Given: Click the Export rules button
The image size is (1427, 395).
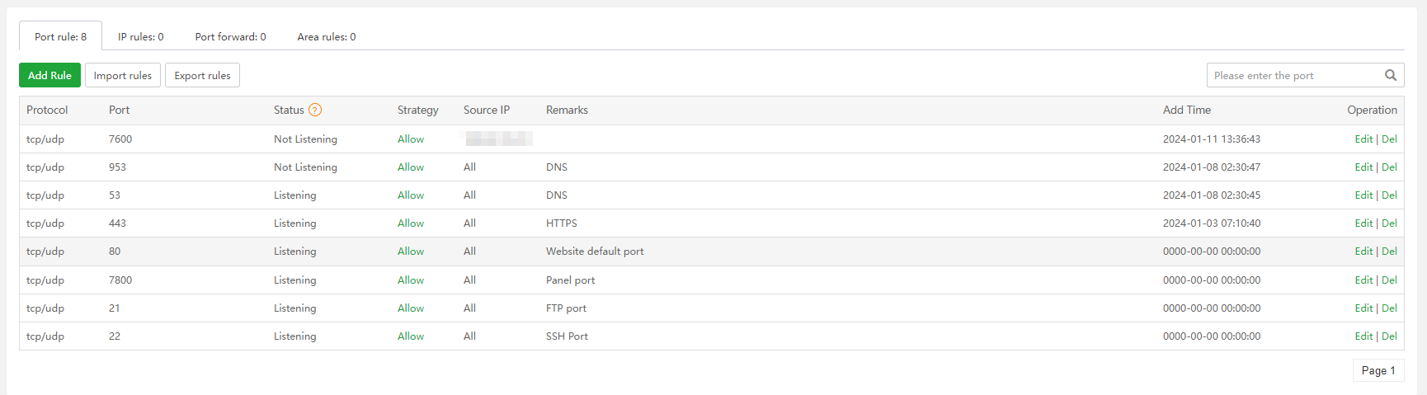Looking at the screenshot, I should coord(202,75).
